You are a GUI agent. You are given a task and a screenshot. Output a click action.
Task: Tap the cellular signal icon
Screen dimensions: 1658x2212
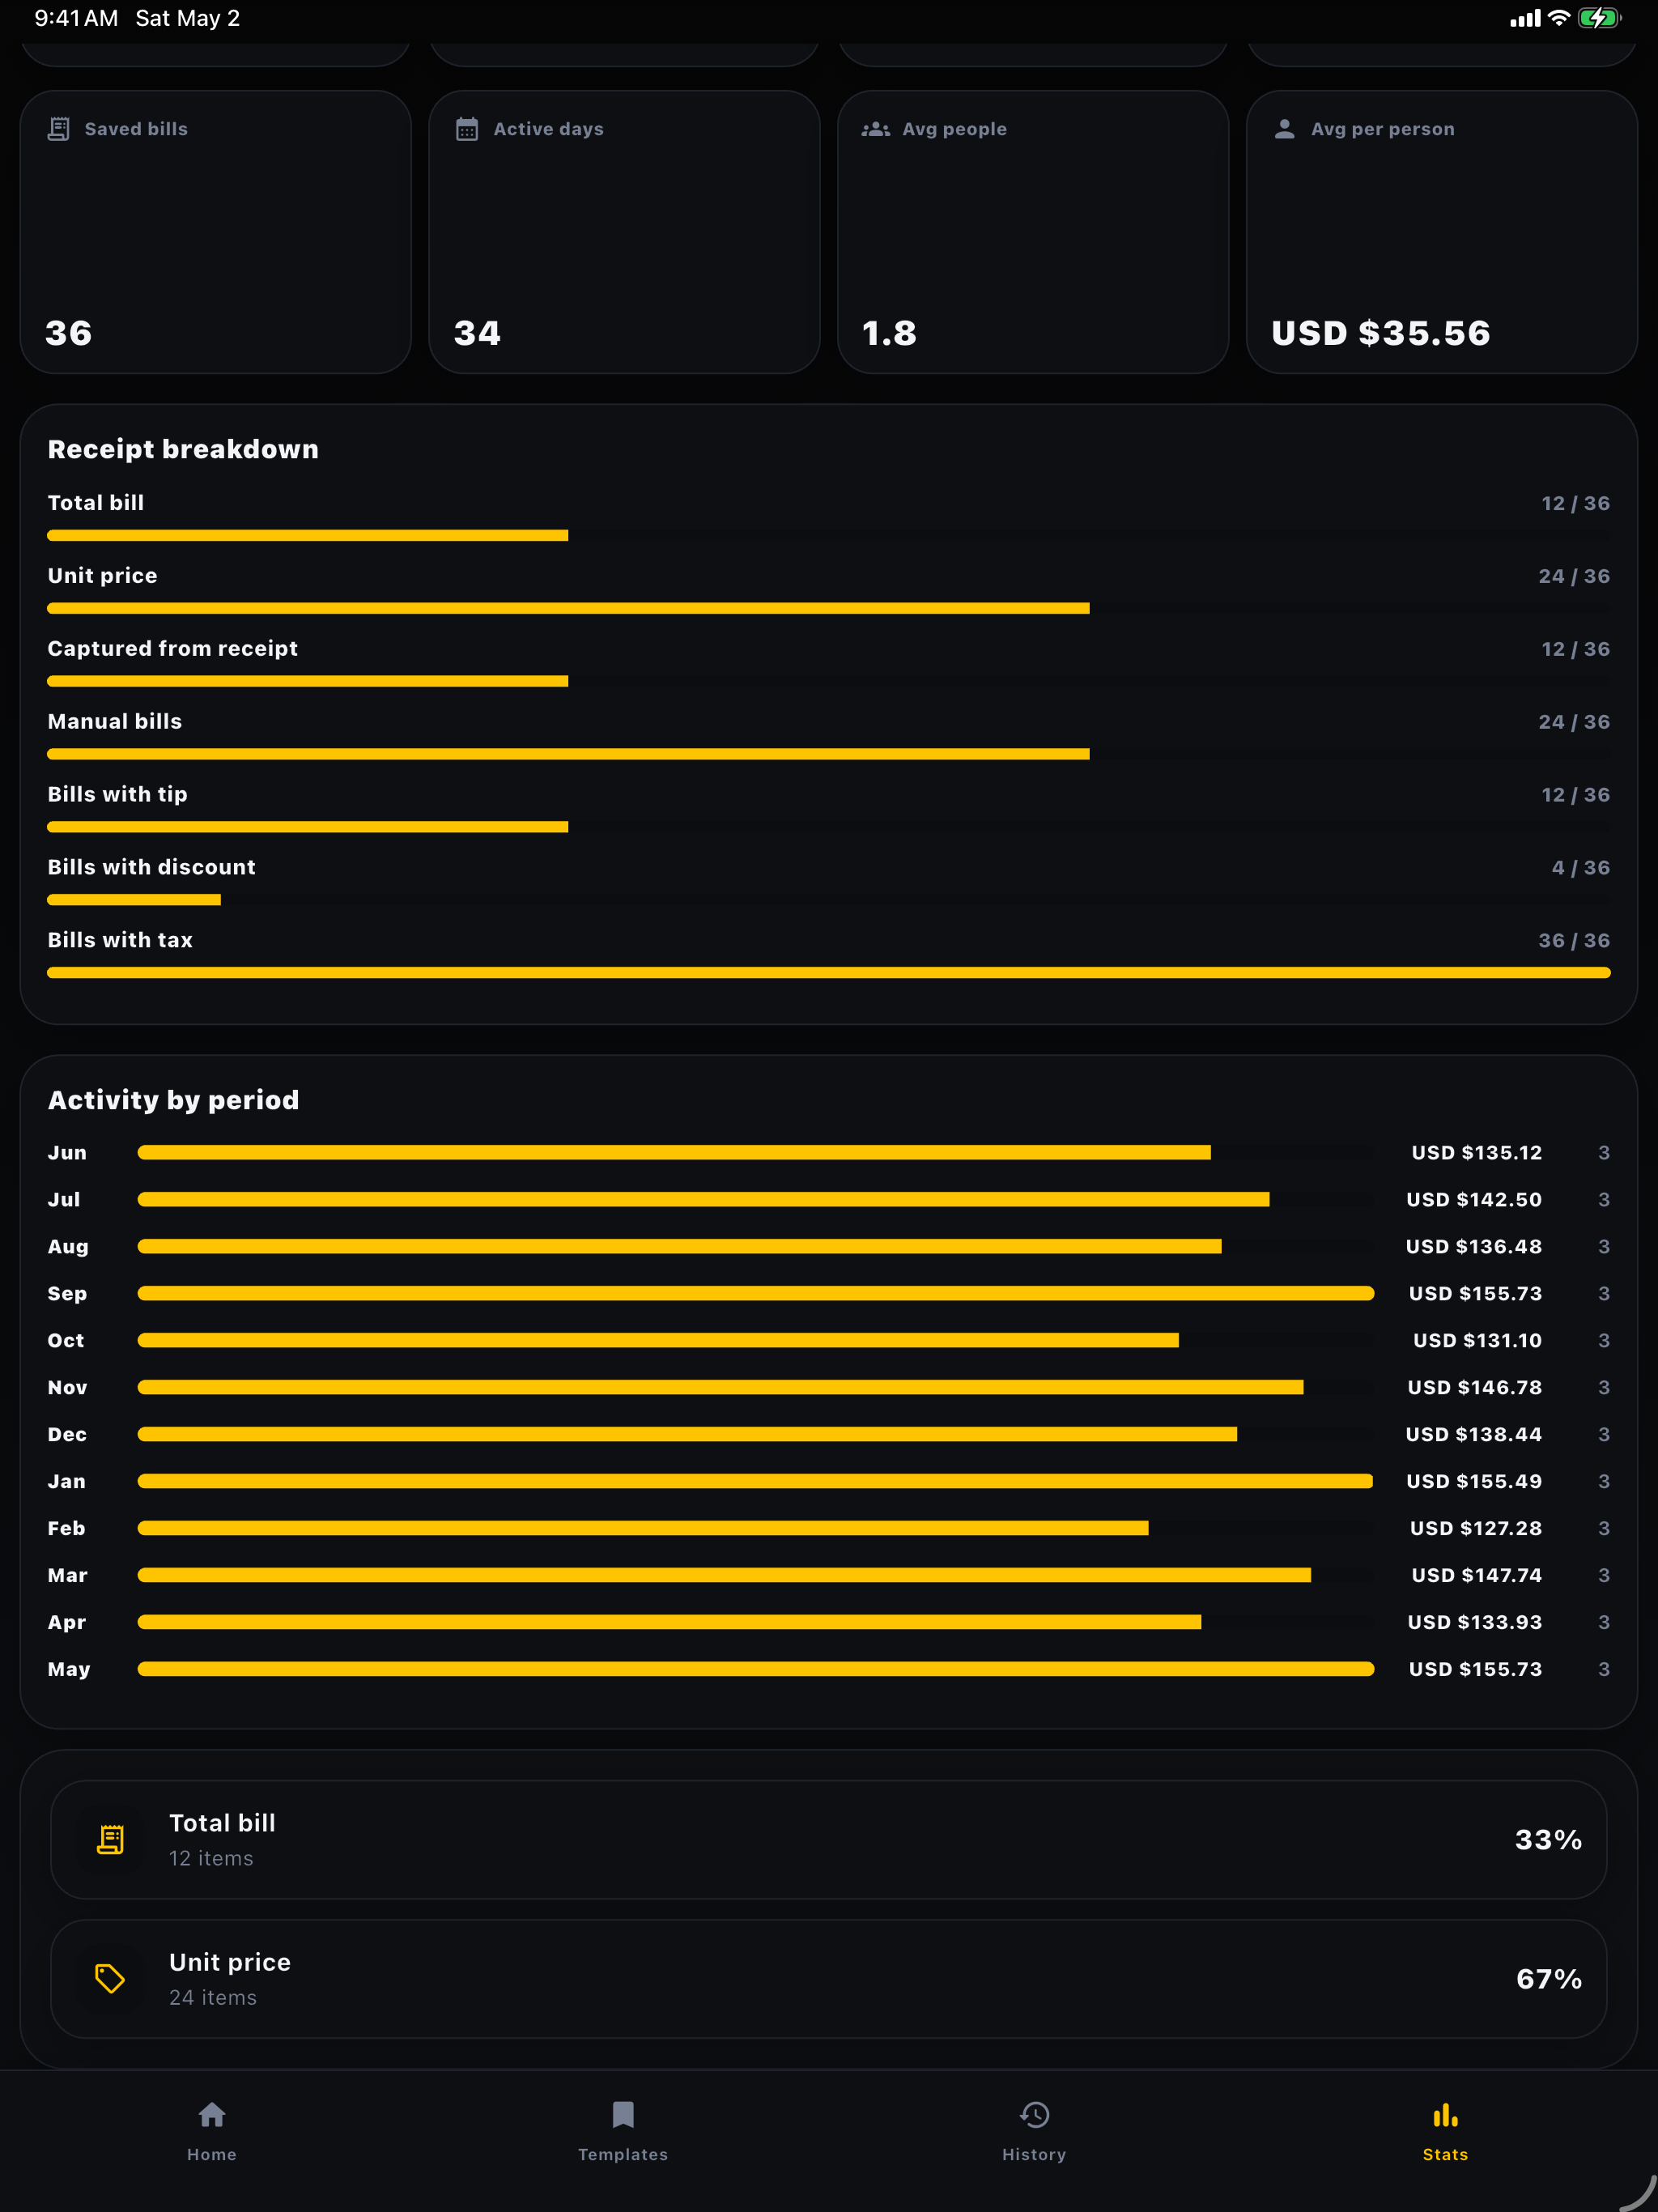coord(1525,18)
